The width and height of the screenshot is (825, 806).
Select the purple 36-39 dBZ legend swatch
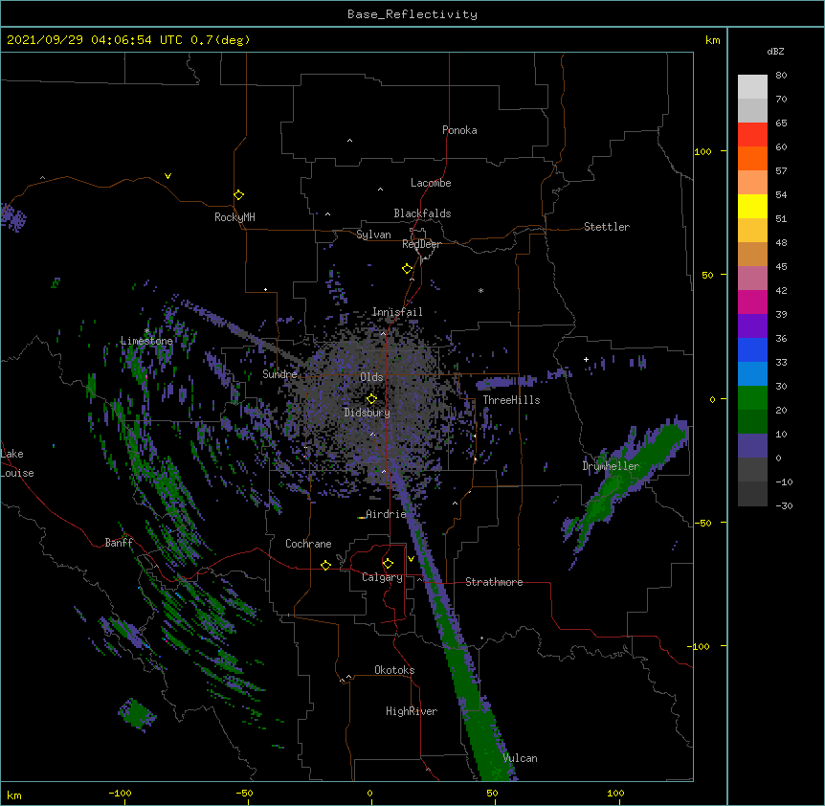[x=752, y=326]
